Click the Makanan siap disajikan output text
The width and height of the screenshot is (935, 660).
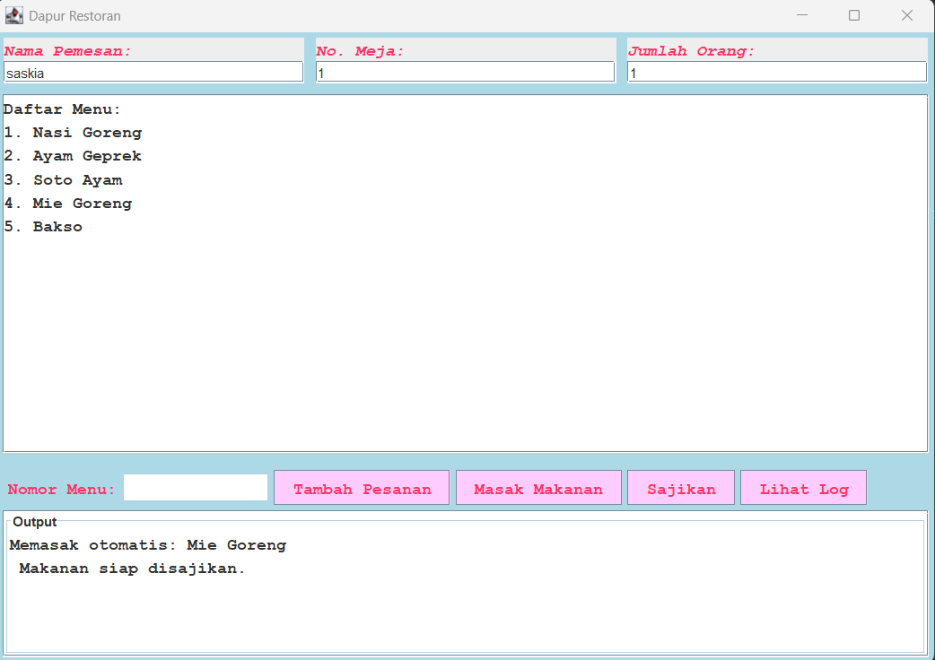pyautogui.click(x=132, y=569)
